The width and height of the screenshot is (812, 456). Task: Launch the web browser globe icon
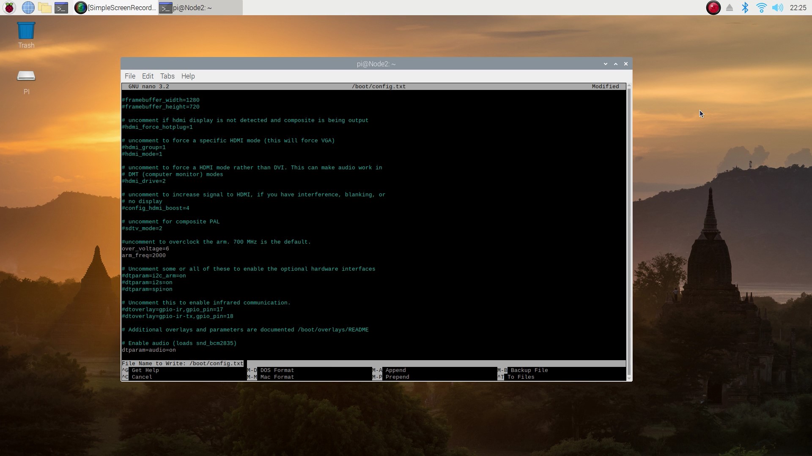pyautogui.click(x=28, y=8)
